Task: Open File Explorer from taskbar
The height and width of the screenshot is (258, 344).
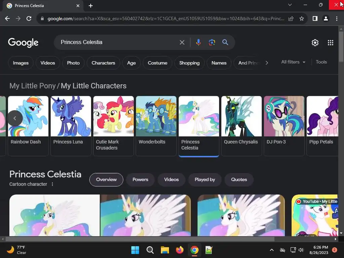Action: (x=165, y=250)
